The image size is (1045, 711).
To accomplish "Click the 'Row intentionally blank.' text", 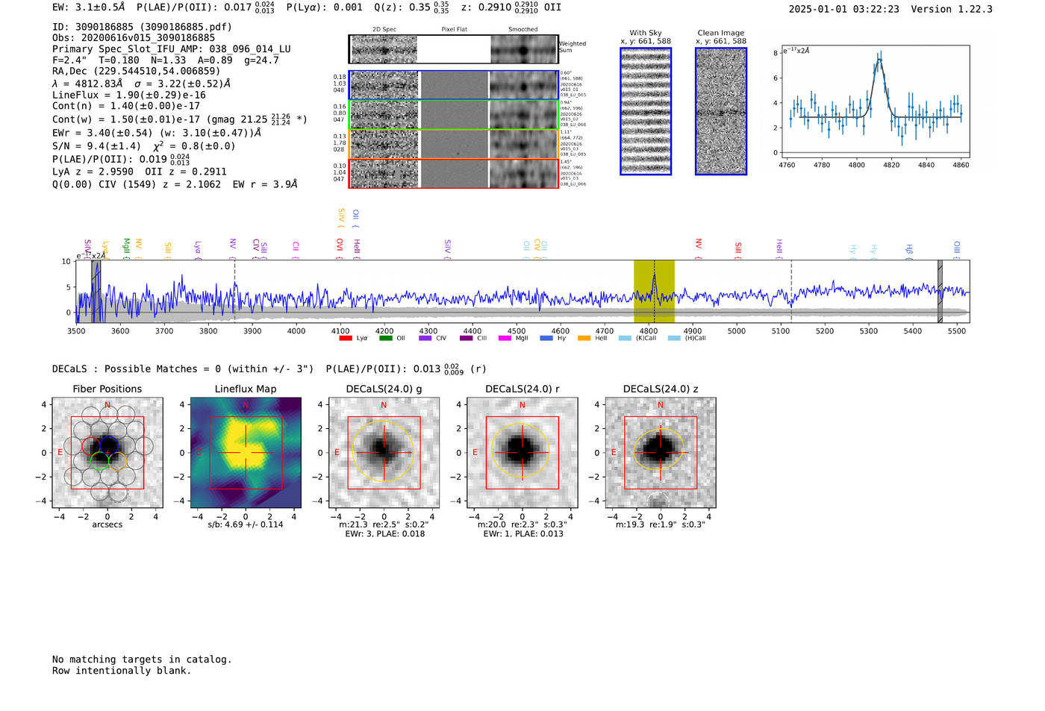I will pos(122,671).
